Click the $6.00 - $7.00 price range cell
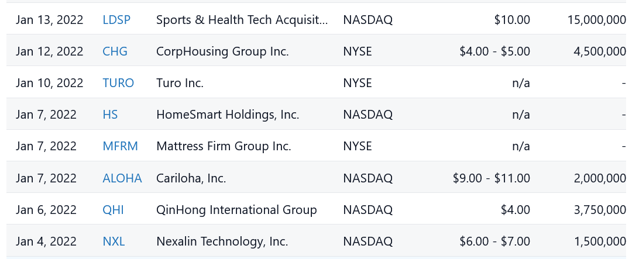The image size is (639, 259). click(x=495, y=241)
